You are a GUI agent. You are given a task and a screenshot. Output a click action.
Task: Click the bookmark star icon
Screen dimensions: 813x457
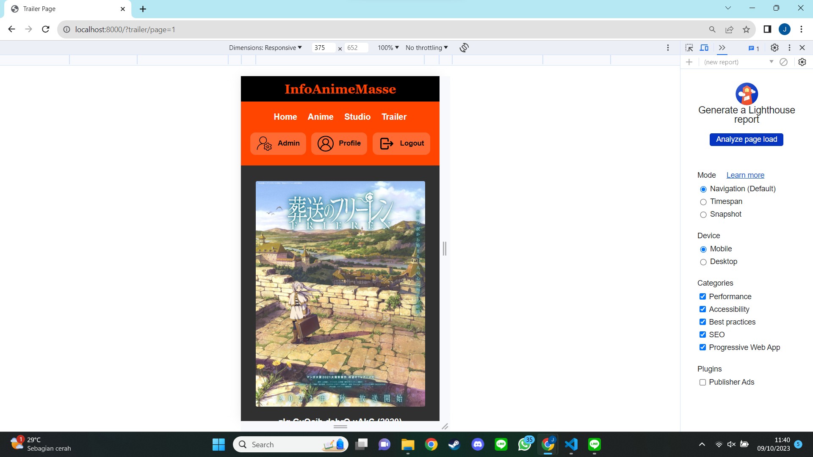tap(746, 30)
